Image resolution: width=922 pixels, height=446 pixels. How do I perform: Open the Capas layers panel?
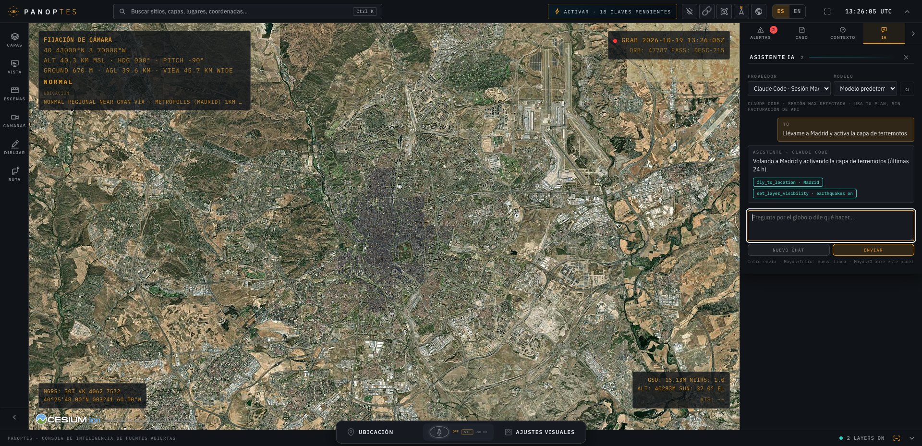point(14,39)
